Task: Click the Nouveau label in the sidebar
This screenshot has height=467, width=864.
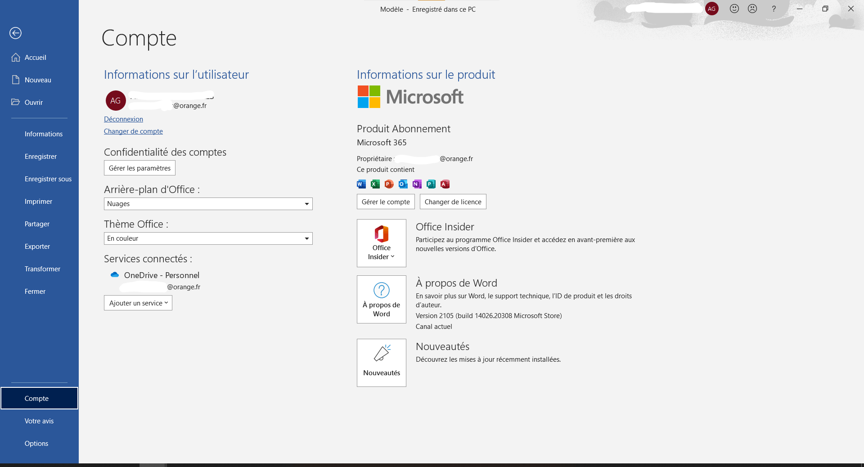Action: [x=38, y=80]
